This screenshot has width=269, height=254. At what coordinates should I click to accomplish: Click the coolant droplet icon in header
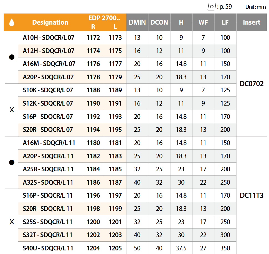click(x=11, y=22)
